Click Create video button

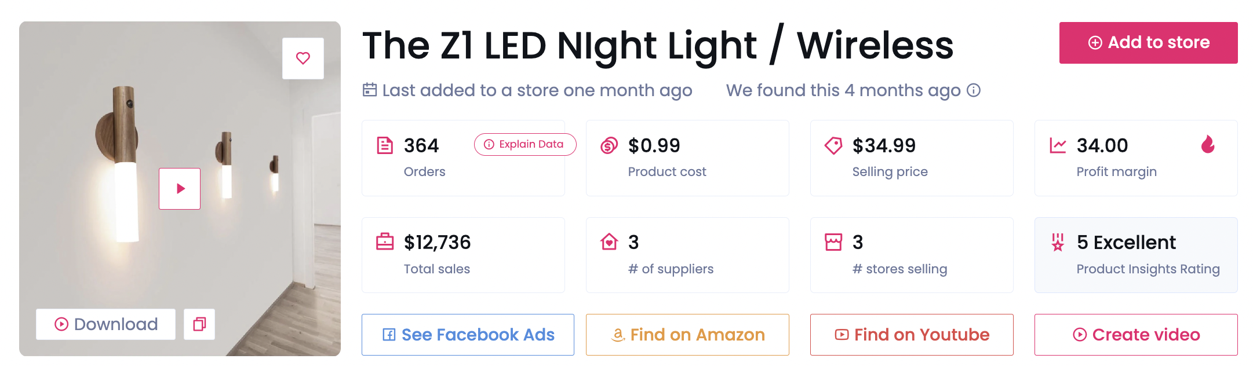pos(1136,335)
